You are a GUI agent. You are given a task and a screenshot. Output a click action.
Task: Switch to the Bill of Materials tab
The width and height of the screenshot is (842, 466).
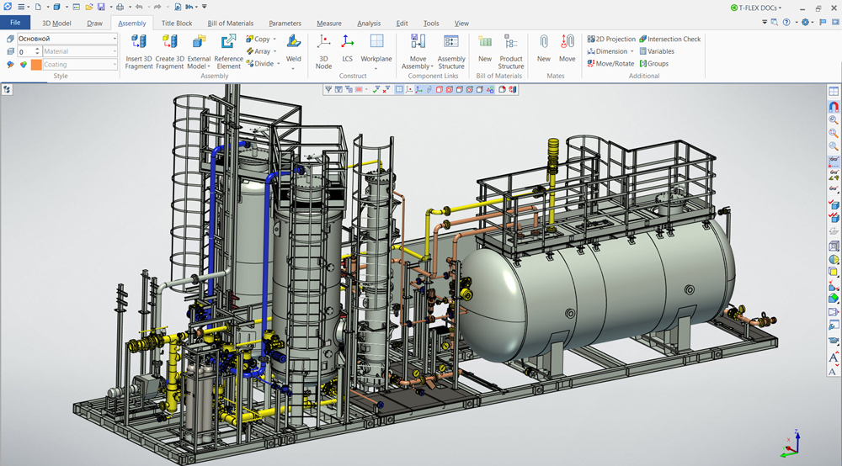pos(230,24)
